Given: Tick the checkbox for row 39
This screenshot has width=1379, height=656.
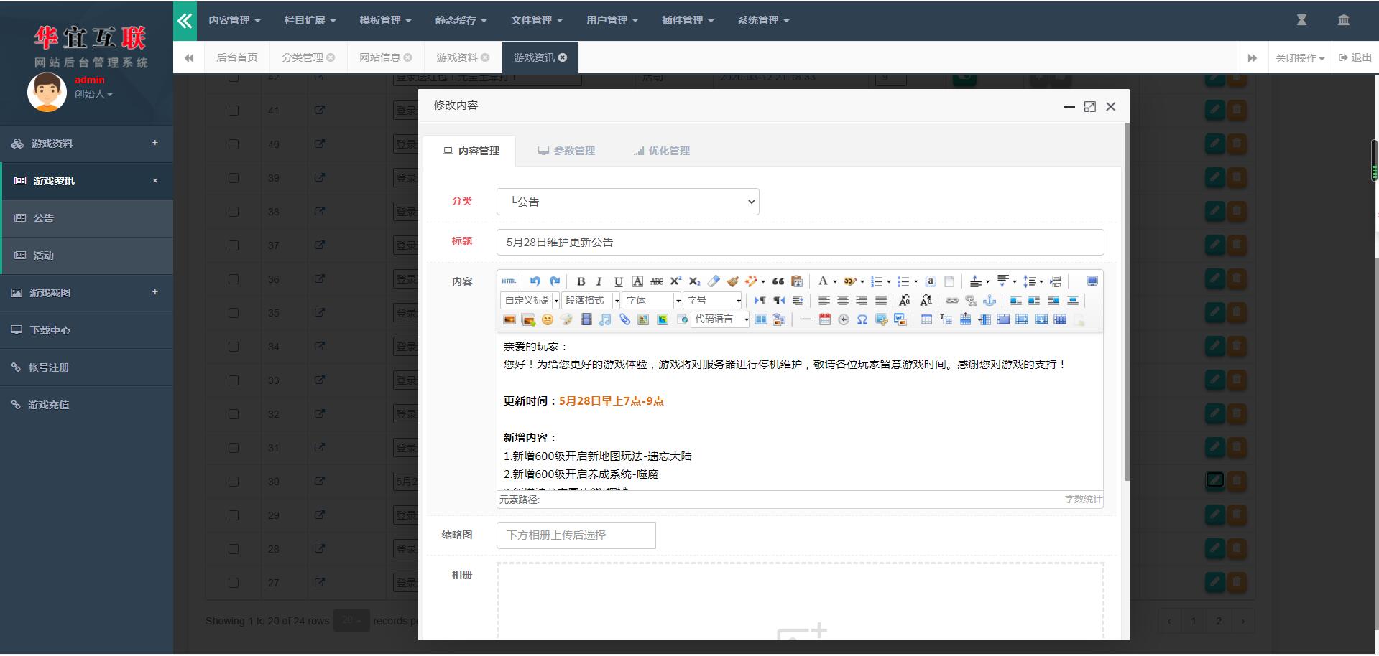Looking at the screenshot, I should [234, 178].
